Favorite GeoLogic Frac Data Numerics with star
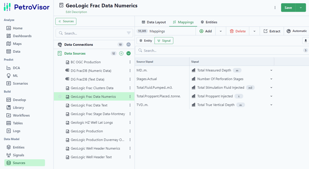 pyautogui.click(x=60, y=96)
